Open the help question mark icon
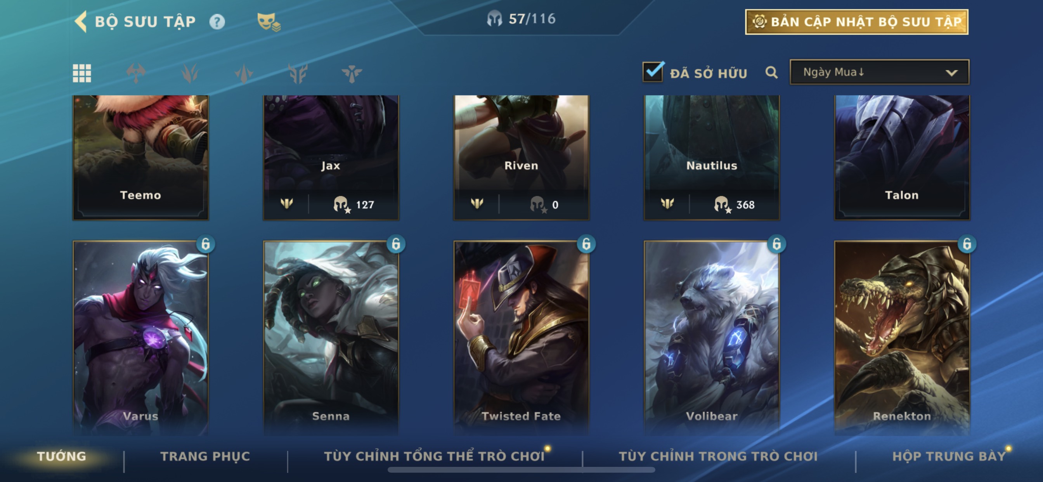The height and width of the screenshot is (482, 1043). (217, 21)
